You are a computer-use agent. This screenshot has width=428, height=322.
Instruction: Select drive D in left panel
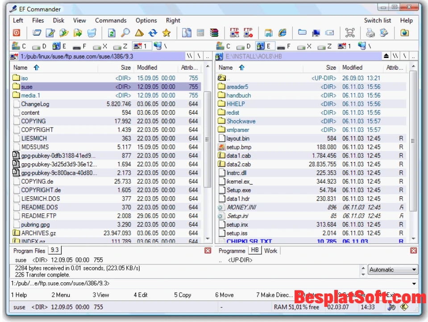pyautogui.click(x=39, y=46)
